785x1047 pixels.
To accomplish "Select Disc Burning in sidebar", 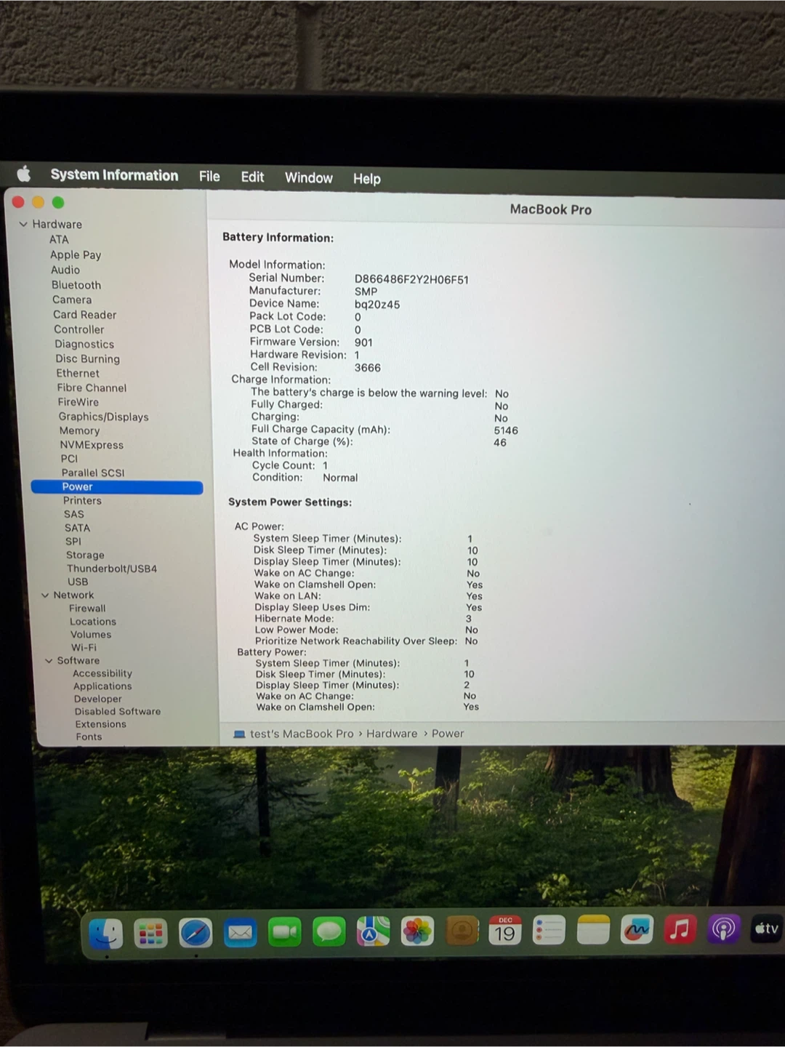I will 87,358.
